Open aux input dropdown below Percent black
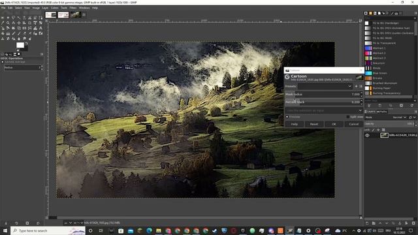 [x=324, y=110]
